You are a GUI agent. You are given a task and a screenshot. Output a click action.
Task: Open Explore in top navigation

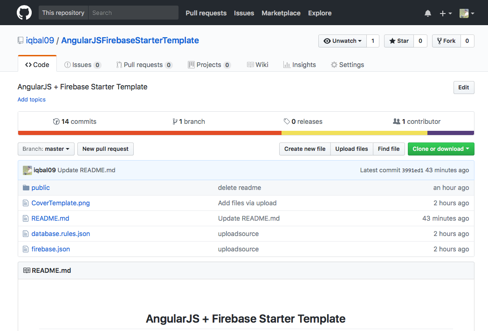click(x=320, y=13)
